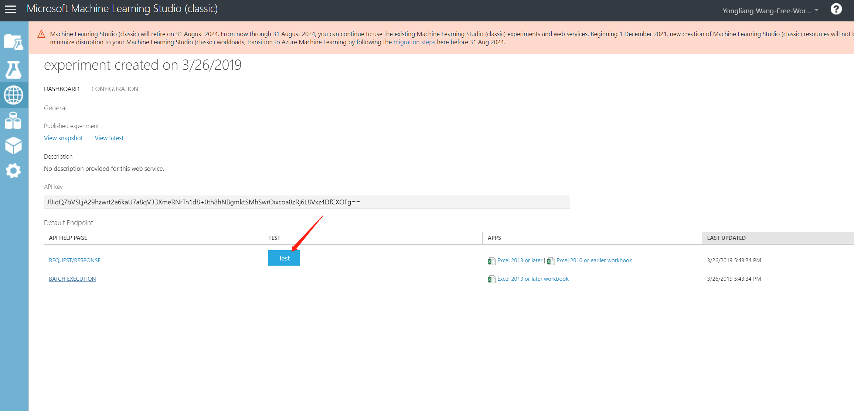Click the migration steps link in banner
Screen dimensions: 854x411
(x=414, y=42)
